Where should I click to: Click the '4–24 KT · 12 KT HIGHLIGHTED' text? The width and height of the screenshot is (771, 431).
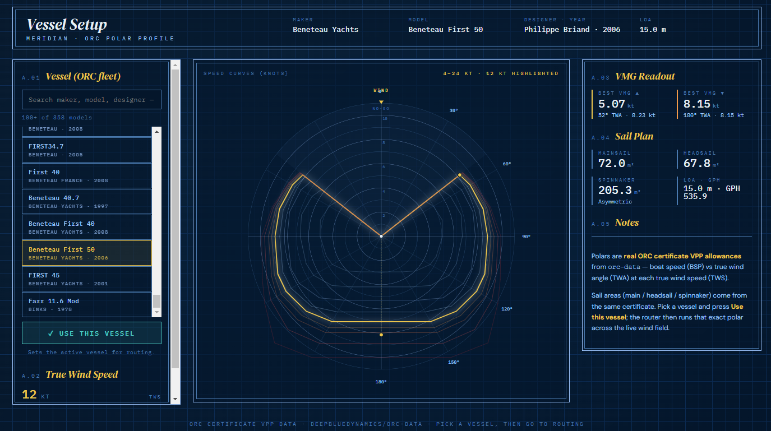click(501, 73)
